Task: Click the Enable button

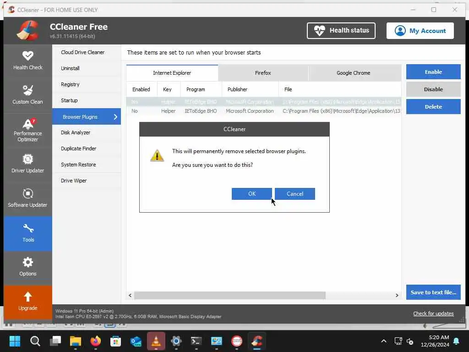Action: pyautogui.click(x=433, y=72)
